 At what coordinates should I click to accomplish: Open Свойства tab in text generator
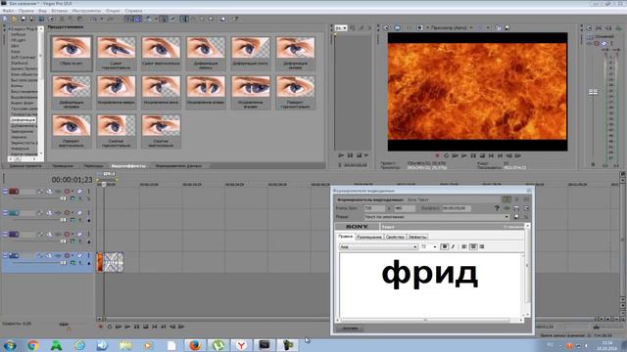[395, 237]
